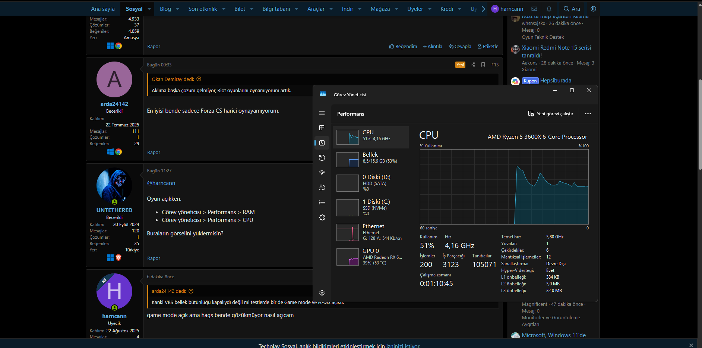
Task: Click the Rapor link under UNTETHERED's post
Action: (154, 258)
